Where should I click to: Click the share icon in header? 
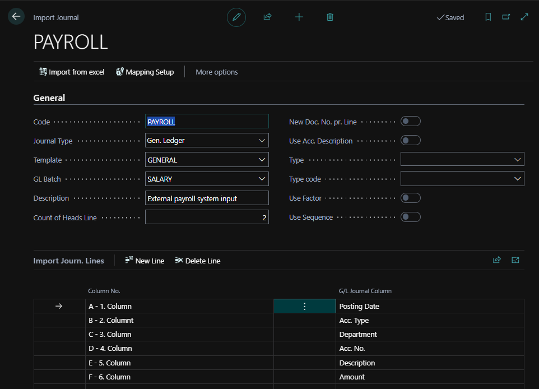click(x=267, y=17)
